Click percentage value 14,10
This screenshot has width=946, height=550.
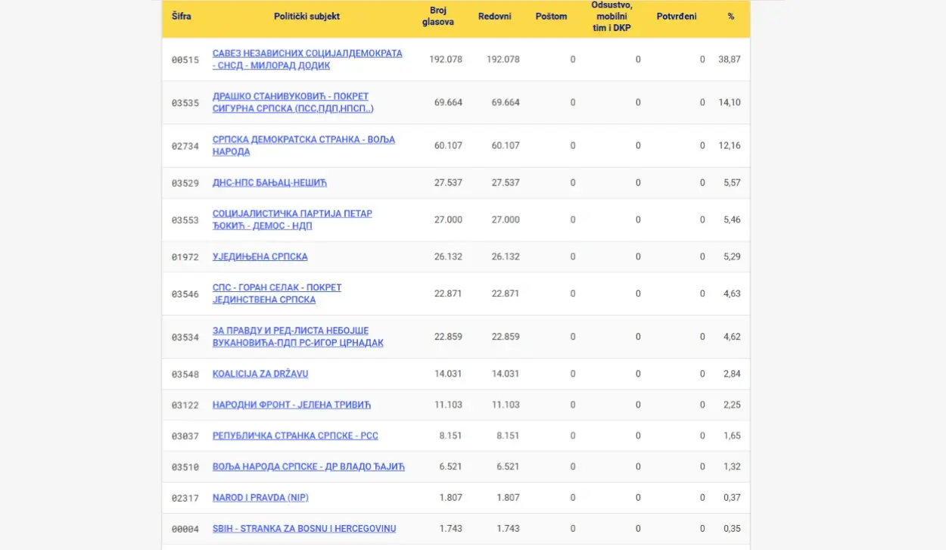coord(730,102)
